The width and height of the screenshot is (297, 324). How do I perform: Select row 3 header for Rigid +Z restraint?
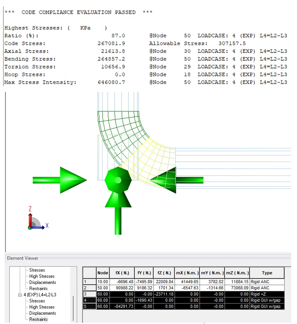pos(89,294)
